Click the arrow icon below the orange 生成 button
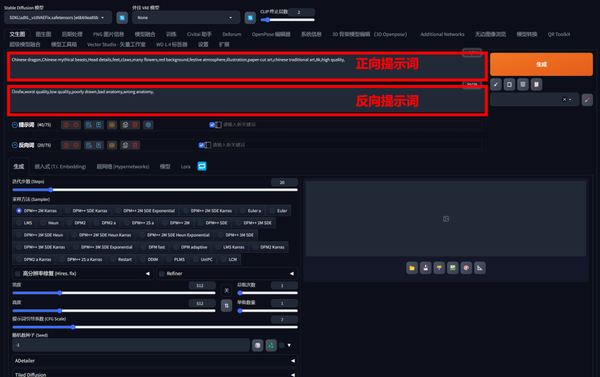Viewport: 600px width, 377px height. point(496,84)
